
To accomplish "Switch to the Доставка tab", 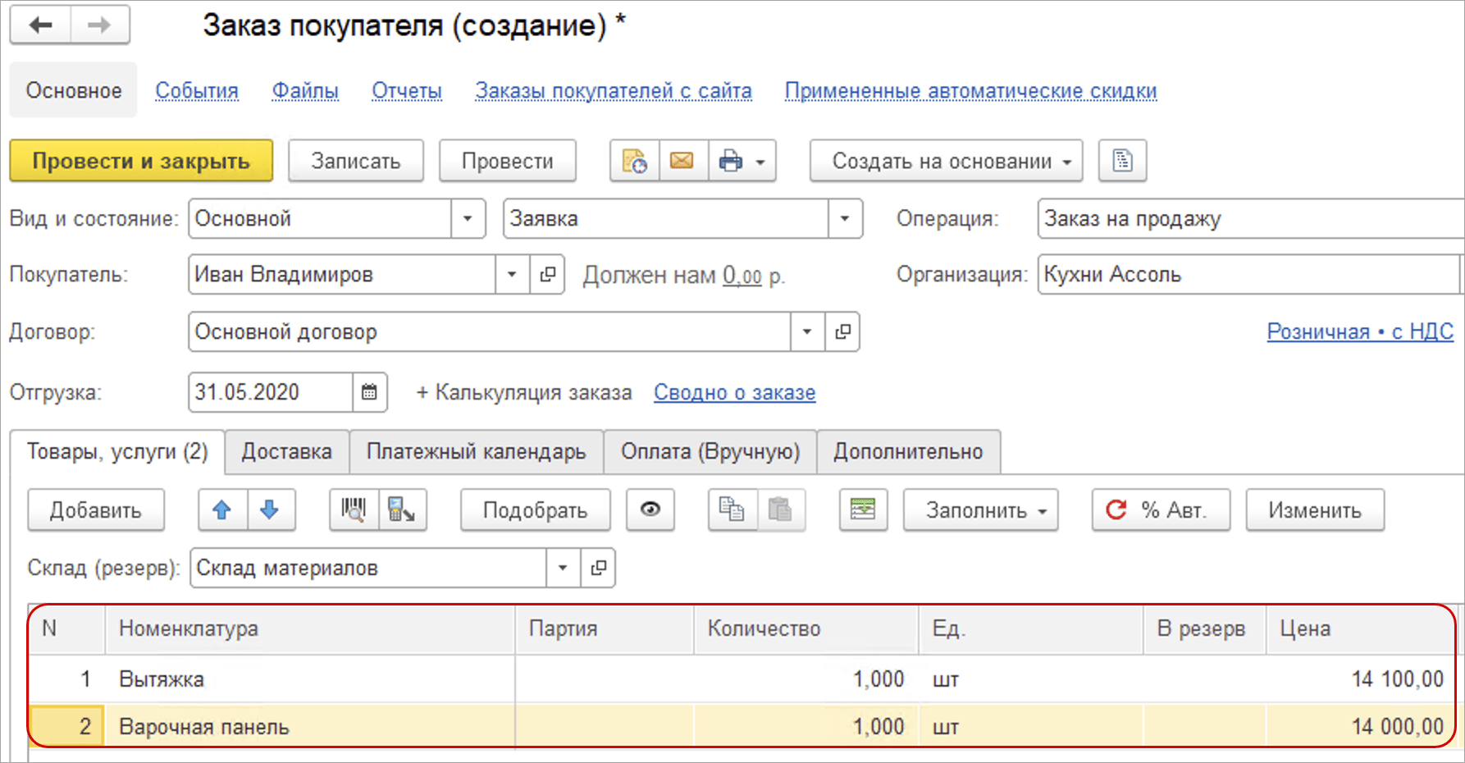I will coord(286,452).
